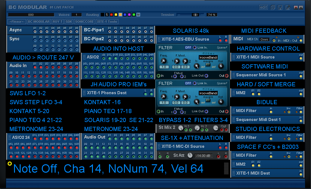311x189 pixels.
Task: Click the module handle icon of XITE-1 MIC-DI Source
Action: pos(159,146)
